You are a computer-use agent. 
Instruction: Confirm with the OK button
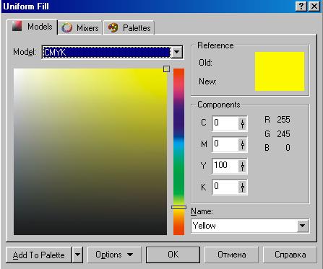point(173,255)
